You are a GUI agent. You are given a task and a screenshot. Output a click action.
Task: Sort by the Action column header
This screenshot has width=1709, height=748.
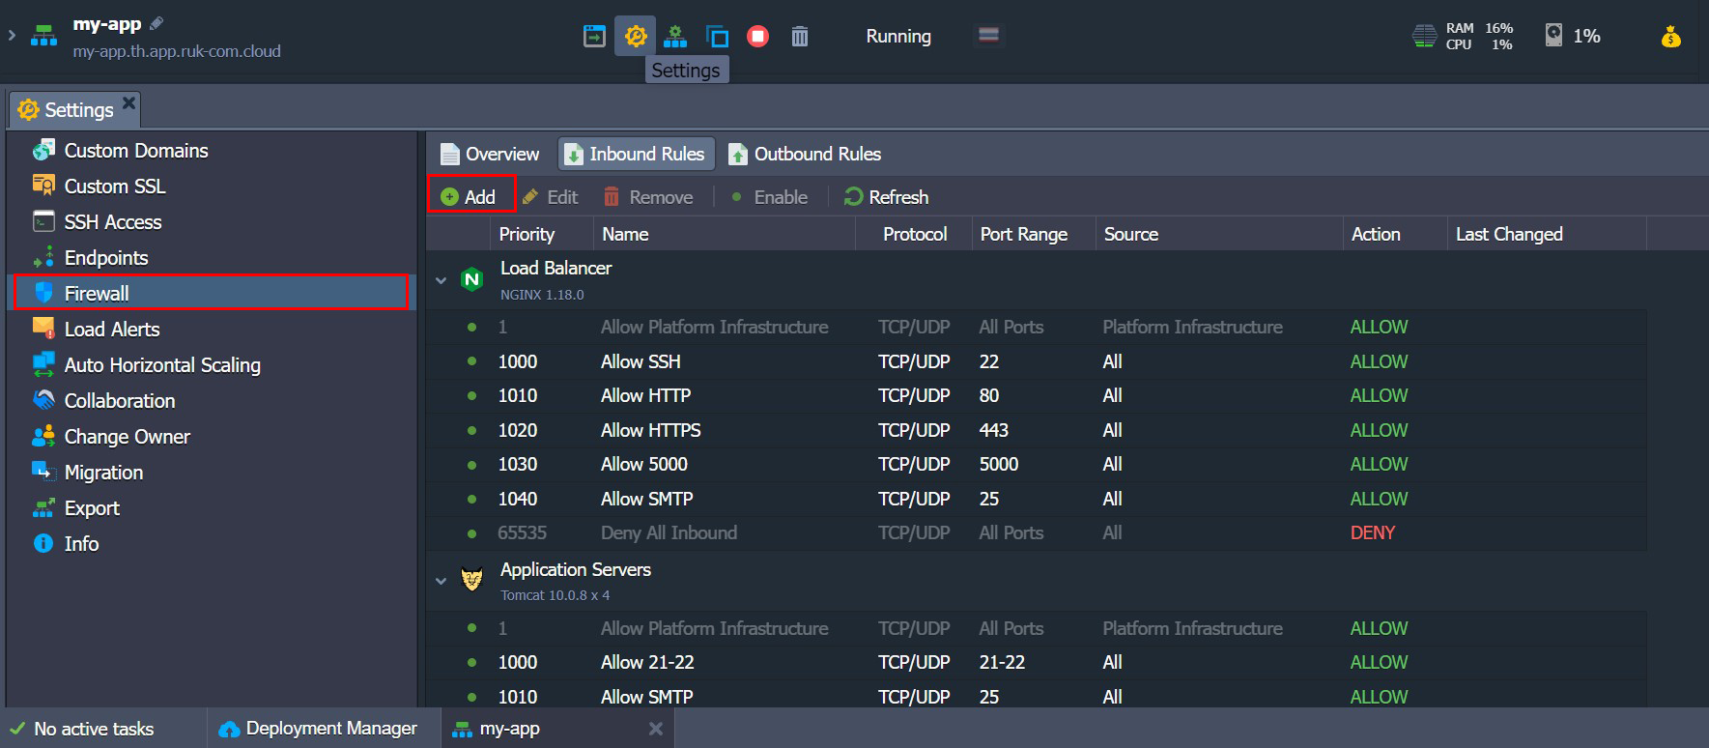(x=1395, y=234)
